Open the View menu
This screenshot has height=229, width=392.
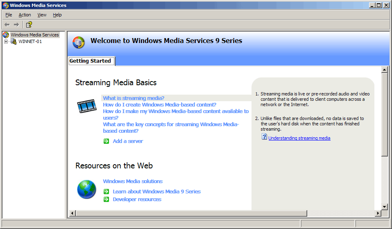point(42,15)
